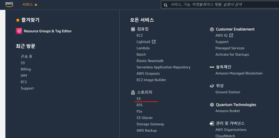This screenshot has width=279, height=138.
Task: Click the 스토리지 storage category icon
Action: pyautogui.click(x=133, y=92)
